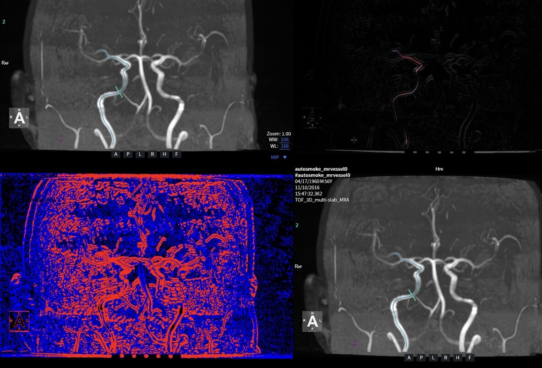Select anterior view A in top-left viewport
Image resolution: width=542 pixels, height=368 pixels.
[115, 154]
